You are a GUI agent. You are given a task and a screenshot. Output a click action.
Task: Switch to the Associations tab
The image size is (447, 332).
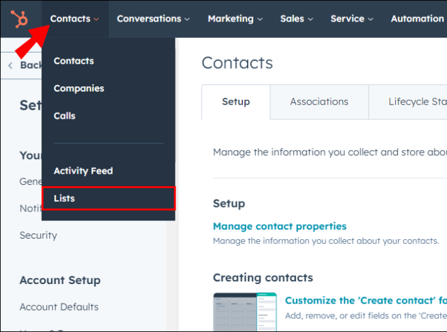coord(319,102)
